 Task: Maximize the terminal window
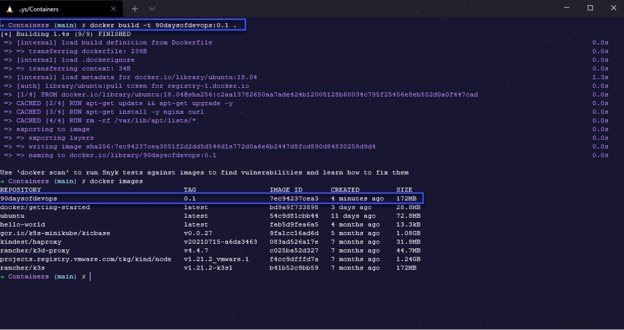[x=590, y=8]
